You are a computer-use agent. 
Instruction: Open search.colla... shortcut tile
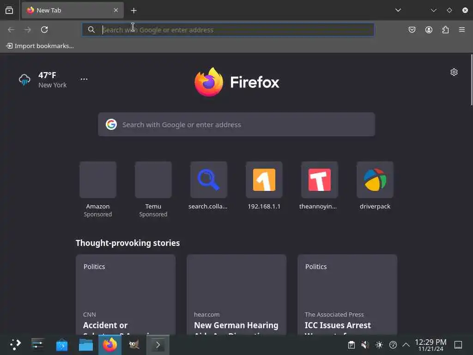[208, 186]
